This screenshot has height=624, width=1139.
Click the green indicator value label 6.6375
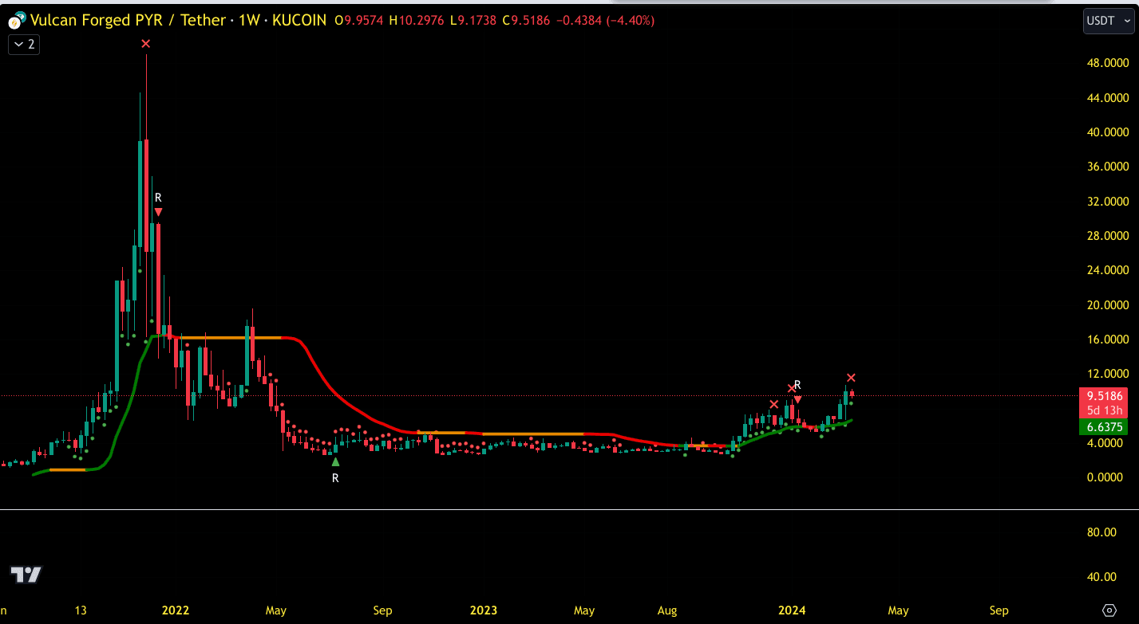(x=1102, y=427)
